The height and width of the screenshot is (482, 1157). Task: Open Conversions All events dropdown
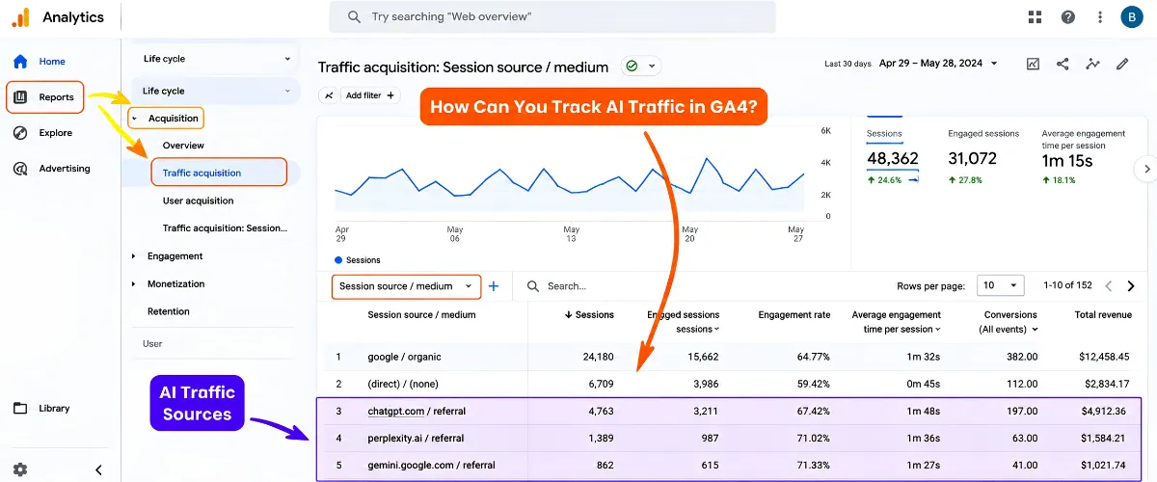click(1008, 329)
